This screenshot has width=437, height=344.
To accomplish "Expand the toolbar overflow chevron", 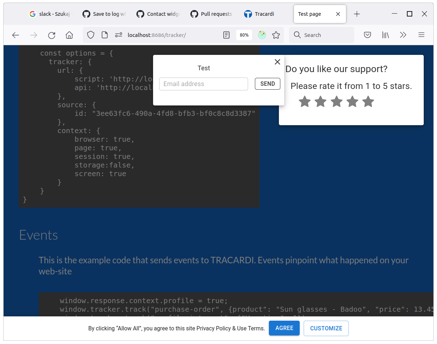I will [403, 35].
